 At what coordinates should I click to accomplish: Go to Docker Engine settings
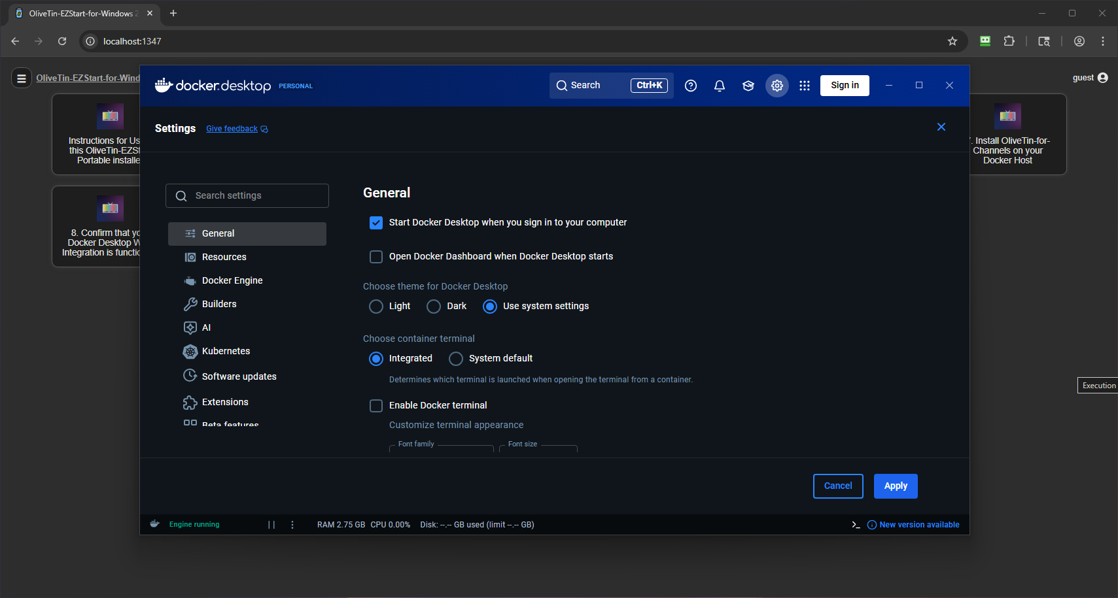click(232, 280)
